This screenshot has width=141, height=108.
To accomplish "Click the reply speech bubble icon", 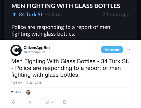I will pyautogui.click(x=14, y=102).
